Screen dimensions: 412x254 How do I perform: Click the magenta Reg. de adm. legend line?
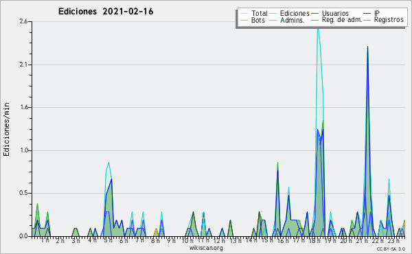point(315,20)
